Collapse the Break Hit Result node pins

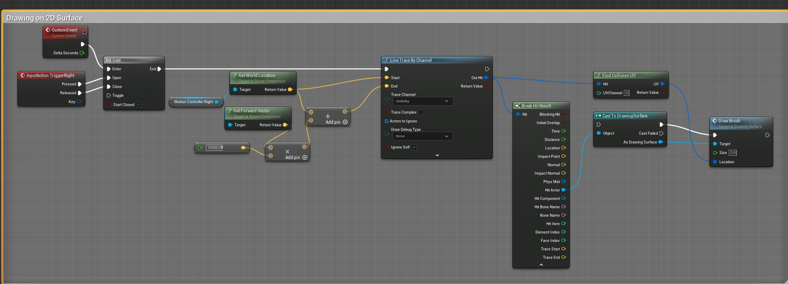pos(541,265)
